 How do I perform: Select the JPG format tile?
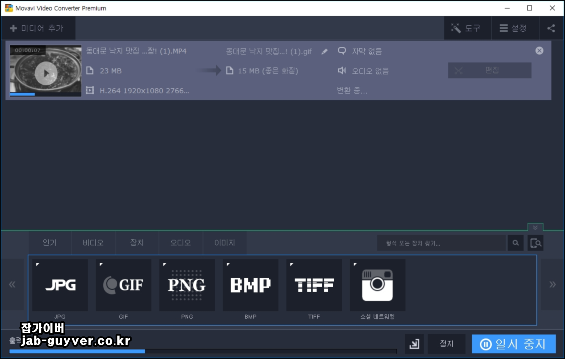pos(60,285)
